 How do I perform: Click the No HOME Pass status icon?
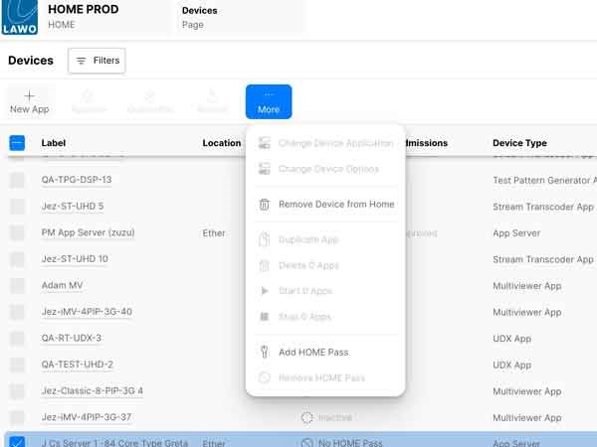306,443
